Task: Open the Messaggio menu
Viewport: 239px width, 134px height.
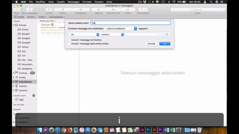Action: click(x=74, y=2)
